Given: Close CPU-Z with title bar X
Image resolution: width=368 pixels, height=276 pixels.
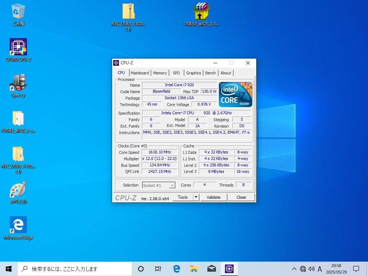Looking at the screenshot, I should click(x=248, y=63).
